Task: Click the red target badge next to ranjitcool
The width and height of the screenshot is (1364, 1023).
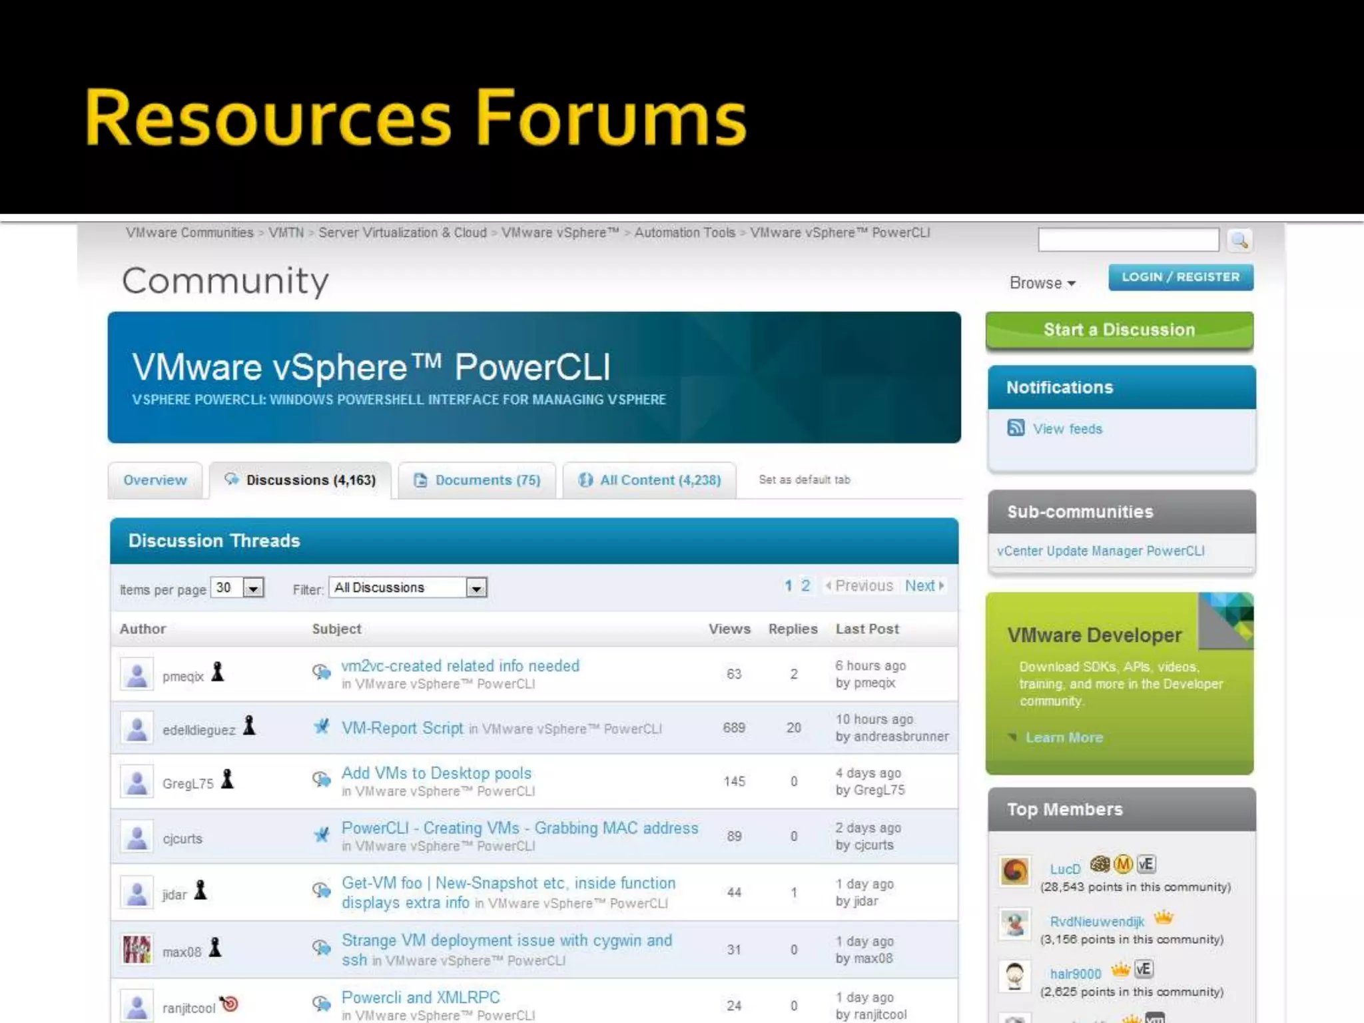Action: click(x=229, y=1003)
